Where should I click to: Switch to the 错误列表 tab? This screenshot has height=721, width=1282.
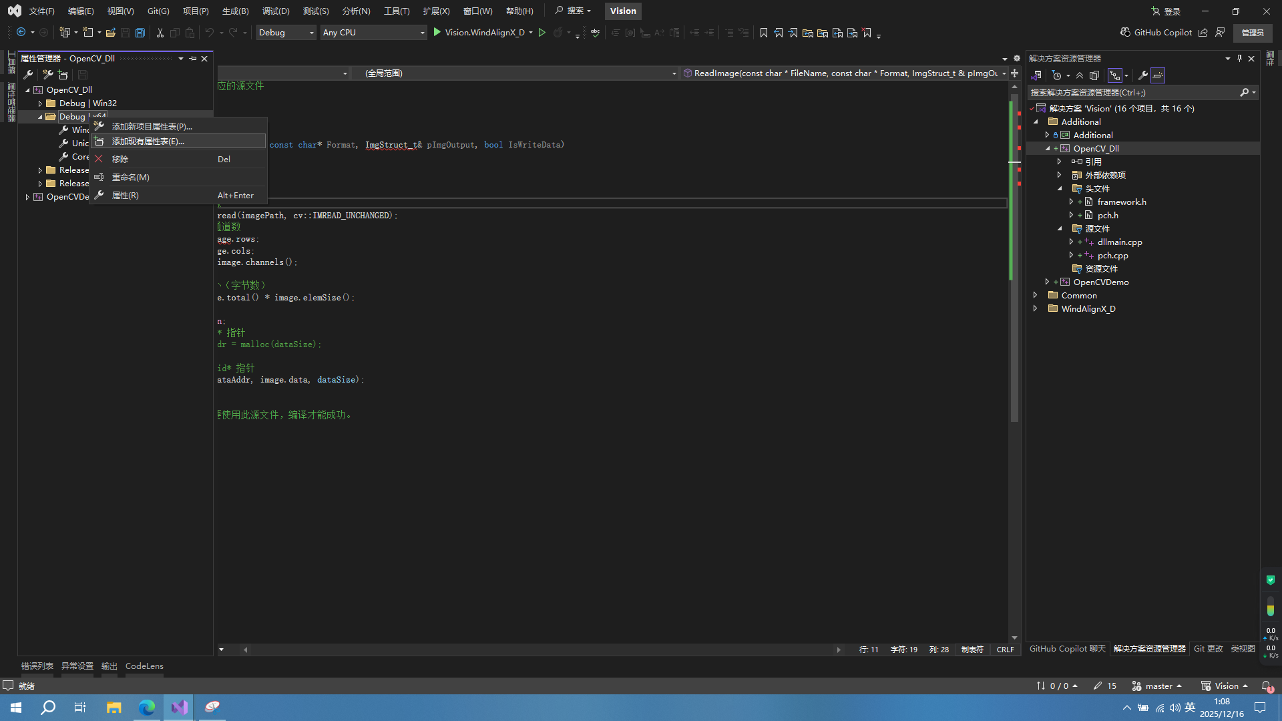pos(37,666)
